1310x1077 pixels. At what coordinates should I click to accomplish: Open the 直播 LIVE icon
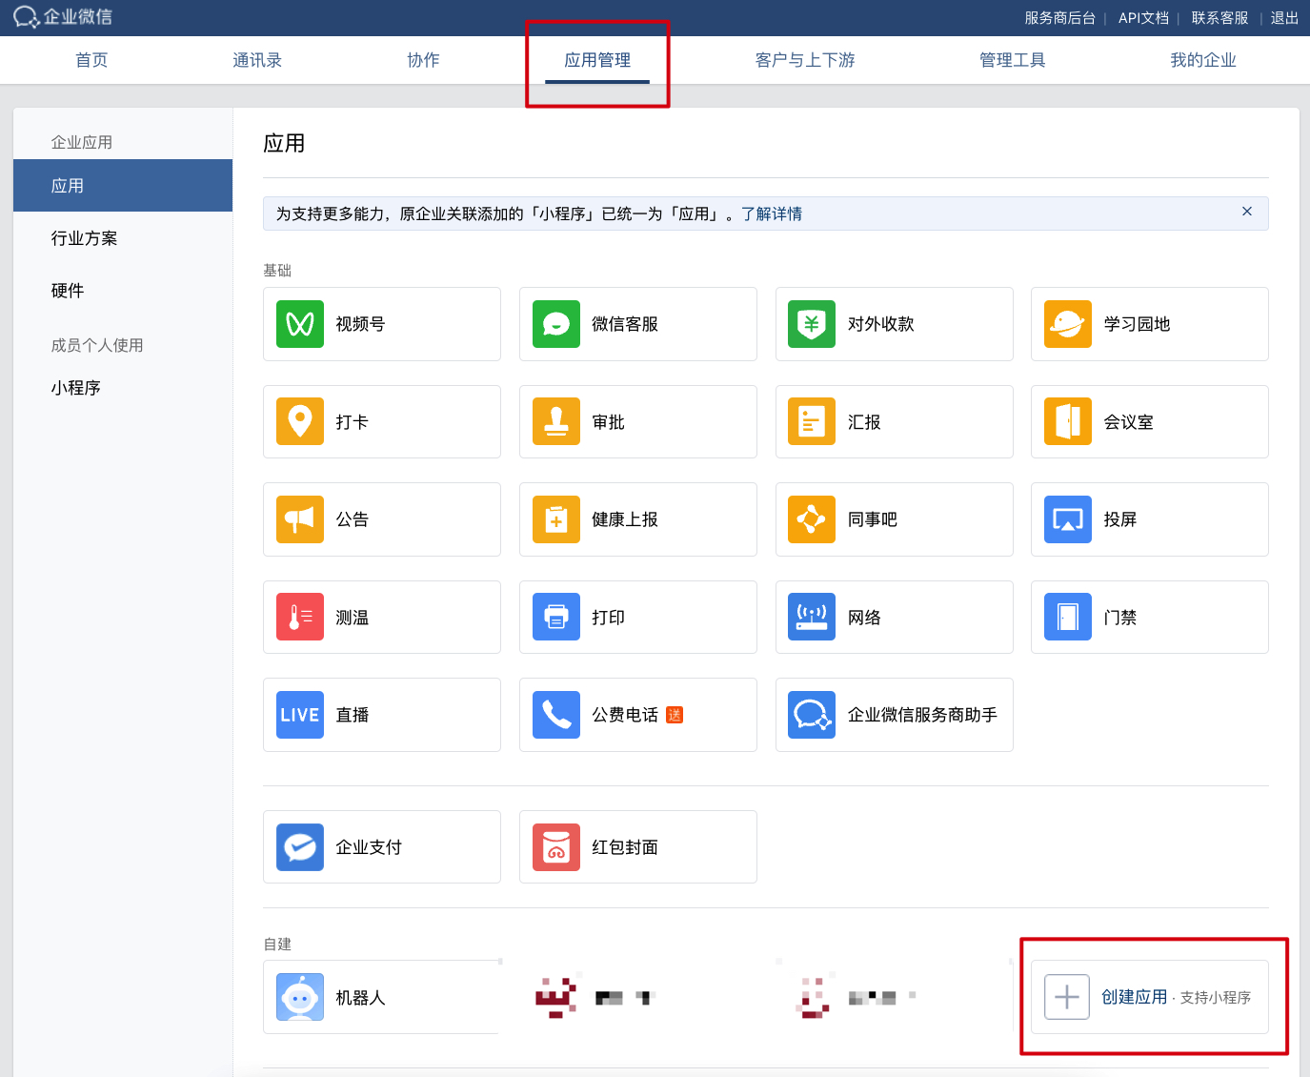pyautogui.click(x=300, y=715)
